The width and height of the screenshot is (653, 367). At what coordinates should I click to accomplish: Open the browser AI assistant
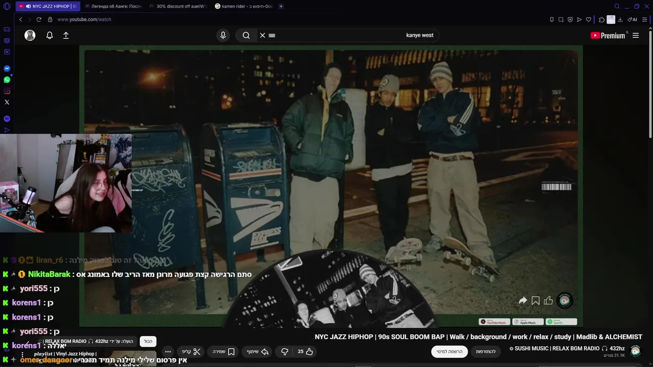(x=633, y=19)
